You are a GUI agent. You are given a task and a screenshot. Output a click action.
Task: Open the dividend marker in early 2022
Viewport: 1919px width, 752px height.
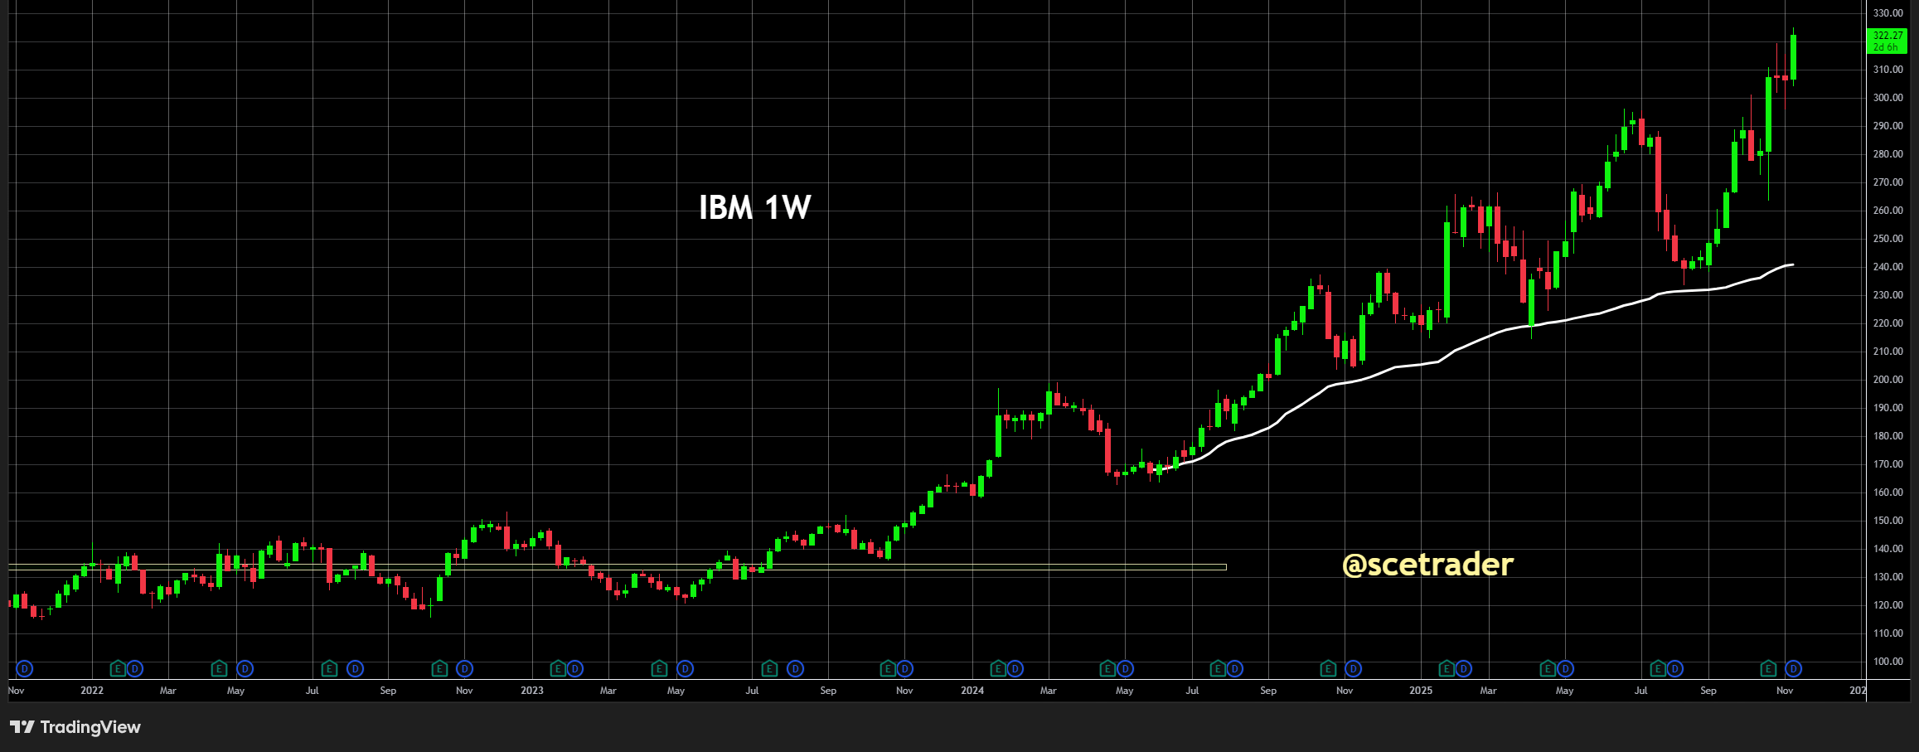(135, 668)
